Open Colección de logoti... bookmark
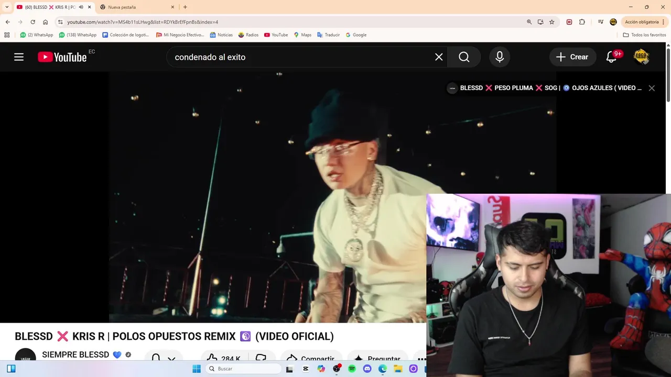The height and width of the screenshot is (377, 671). coord(126,35)
